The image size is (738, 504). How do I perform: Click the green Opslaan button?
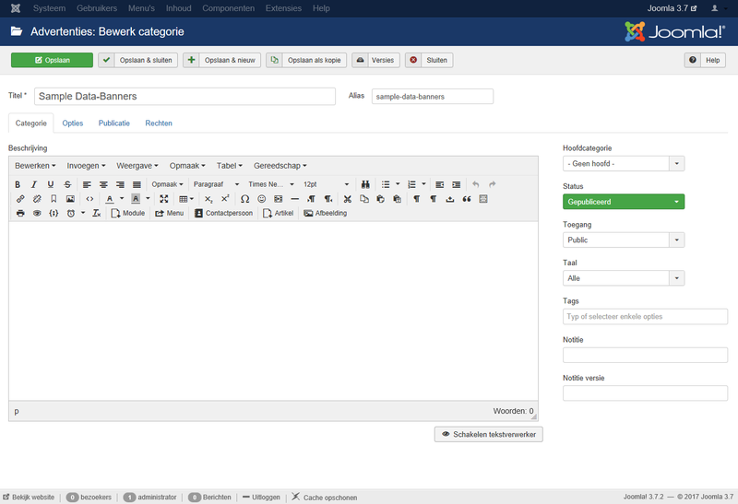click(52, 60)
